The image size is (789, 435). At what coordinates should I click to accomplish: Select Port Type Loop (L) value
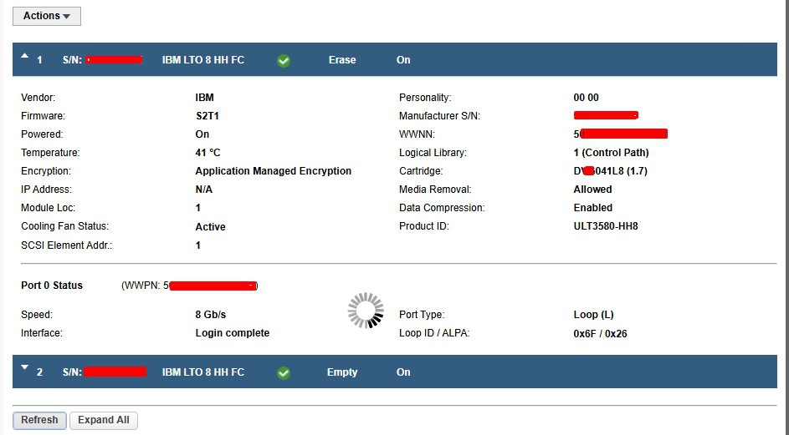pyautogui.click(x=594, y=315)
